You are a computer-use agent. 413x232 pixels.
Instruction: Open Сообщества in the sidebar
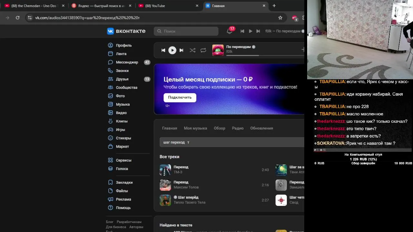[x=123, y=87]
